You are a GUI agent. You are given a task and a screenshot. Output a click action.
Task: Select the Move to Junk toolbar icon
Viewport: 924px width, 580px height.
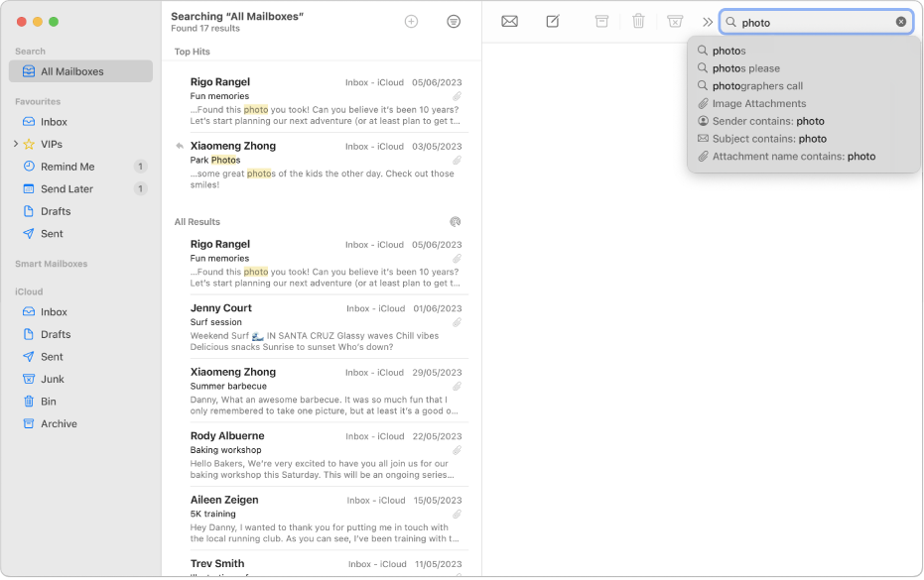[x=676, y=21]
